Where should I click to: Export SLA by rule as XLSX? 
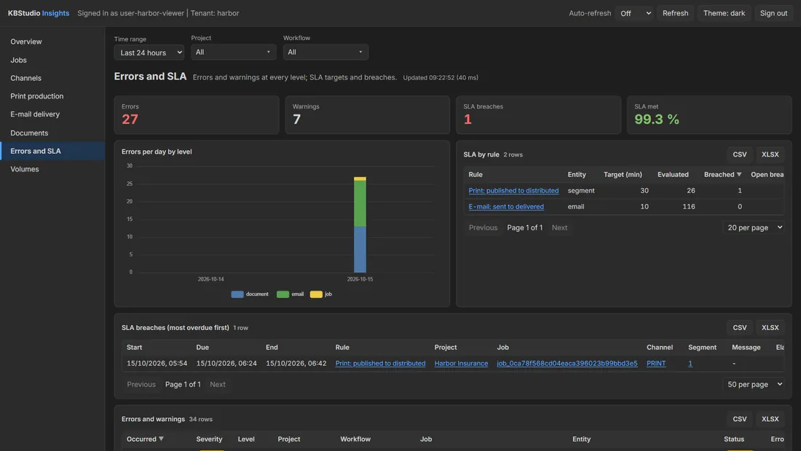point(770,154)
